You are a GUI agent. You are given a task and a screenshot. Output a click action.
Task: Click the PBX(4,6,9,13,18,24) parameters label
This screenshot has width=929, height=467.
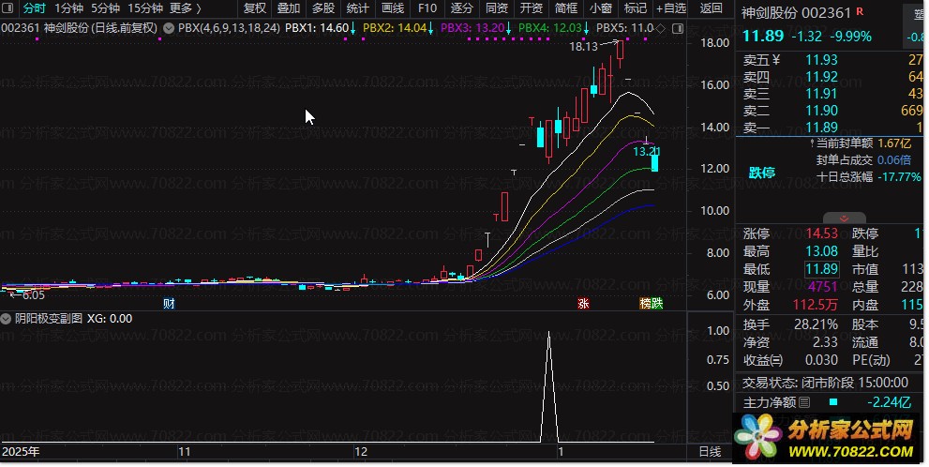(230, 28)
